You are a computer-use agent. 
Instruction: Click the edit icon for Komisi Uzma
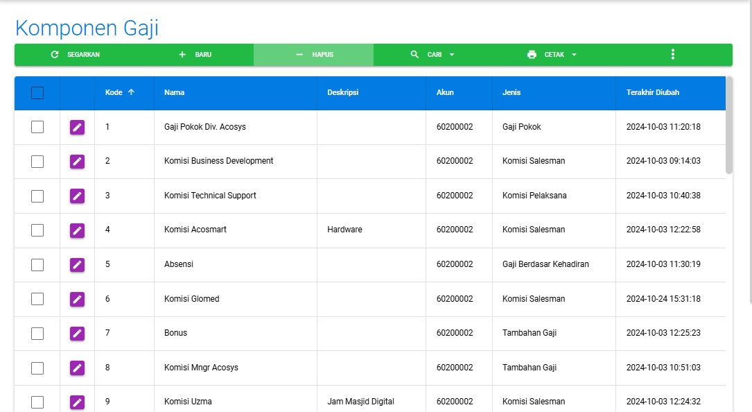point(77,402)
